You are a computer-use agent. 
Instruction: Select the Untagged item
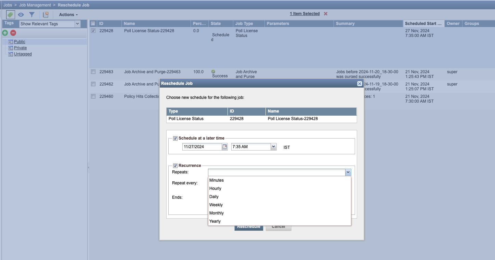pos(23,54)
